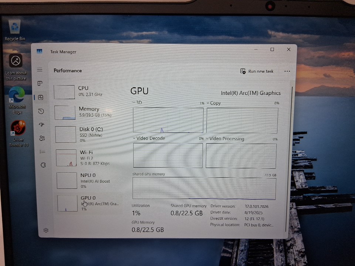Open the Services page sidebar icon
355x266 pixels.
point(43,165)
